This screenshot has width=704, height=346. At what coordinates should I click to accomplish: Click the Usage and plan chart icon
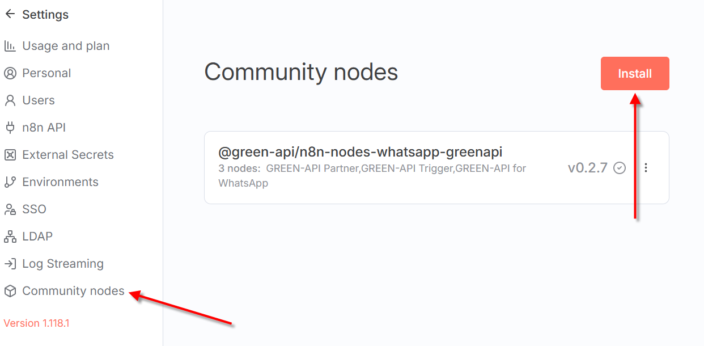[x=10, y=46]
